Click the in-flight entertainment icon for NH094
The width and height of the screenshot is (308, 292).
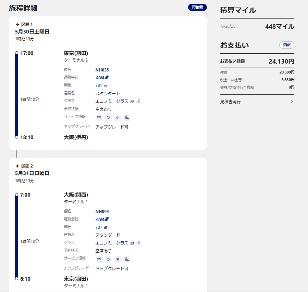pos(108,259)
